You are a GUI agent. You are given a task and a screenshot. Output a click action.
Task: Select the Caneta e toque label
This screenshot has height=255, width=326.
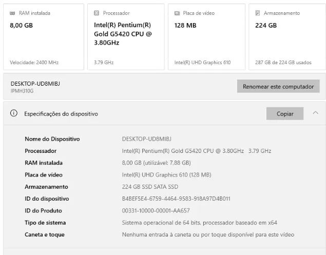click(x=45, y=234)
